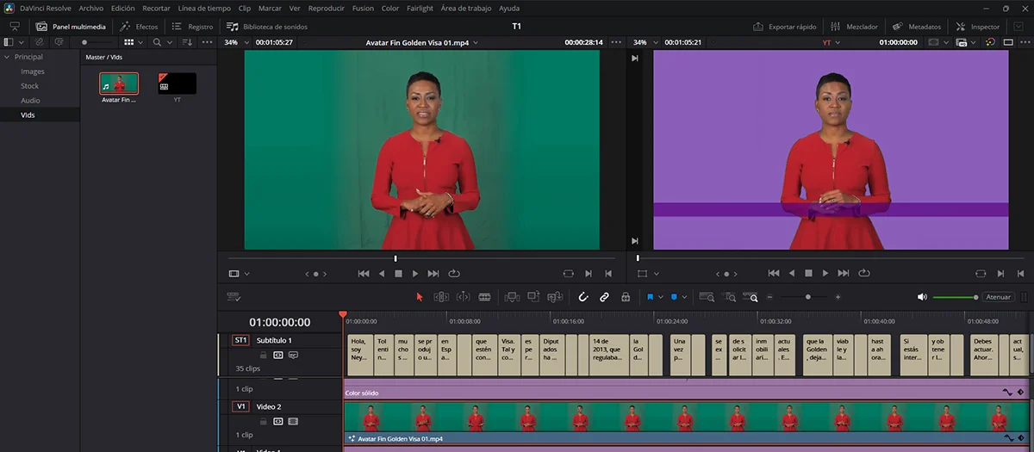Click the position lock padlock in toolbar
This screenshot has height=452, width=1034.
[625, 297]
